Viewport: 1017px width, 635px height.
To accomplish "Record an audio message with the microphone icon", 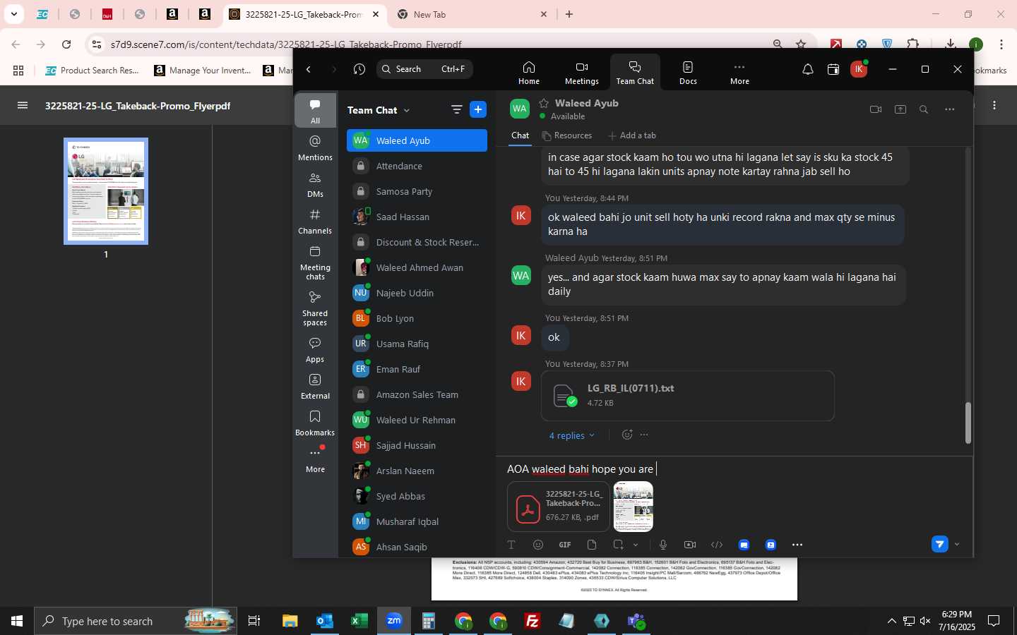I will 663,545.
